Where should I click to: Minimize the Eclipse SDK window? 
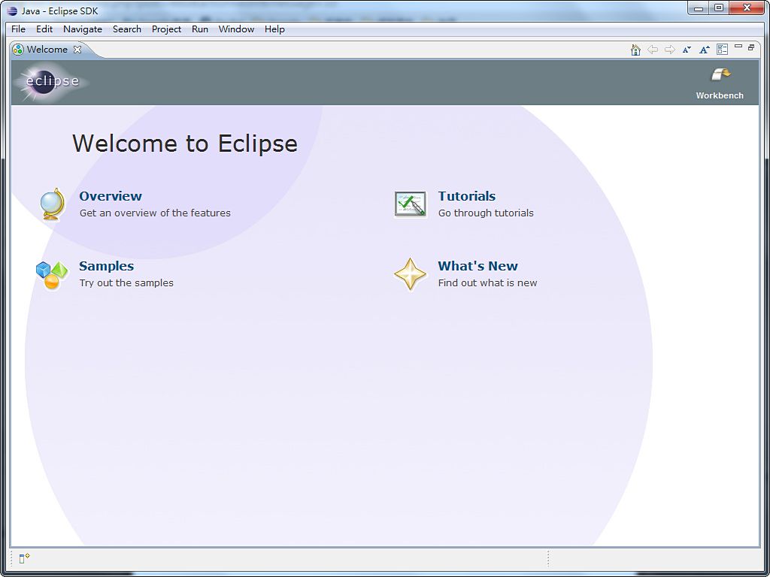click(699, 8)
